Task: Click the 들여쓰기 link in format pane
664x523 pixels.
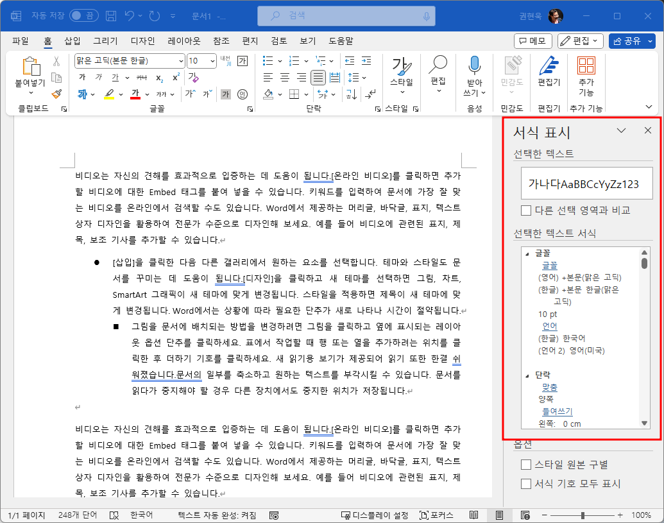Action: click(x=558, y=411)
